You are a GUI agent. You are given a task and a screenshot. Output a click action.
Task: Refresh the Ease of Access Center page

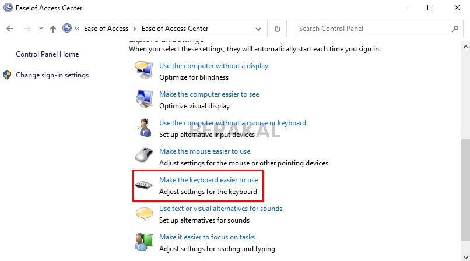[x=278, y=29]
